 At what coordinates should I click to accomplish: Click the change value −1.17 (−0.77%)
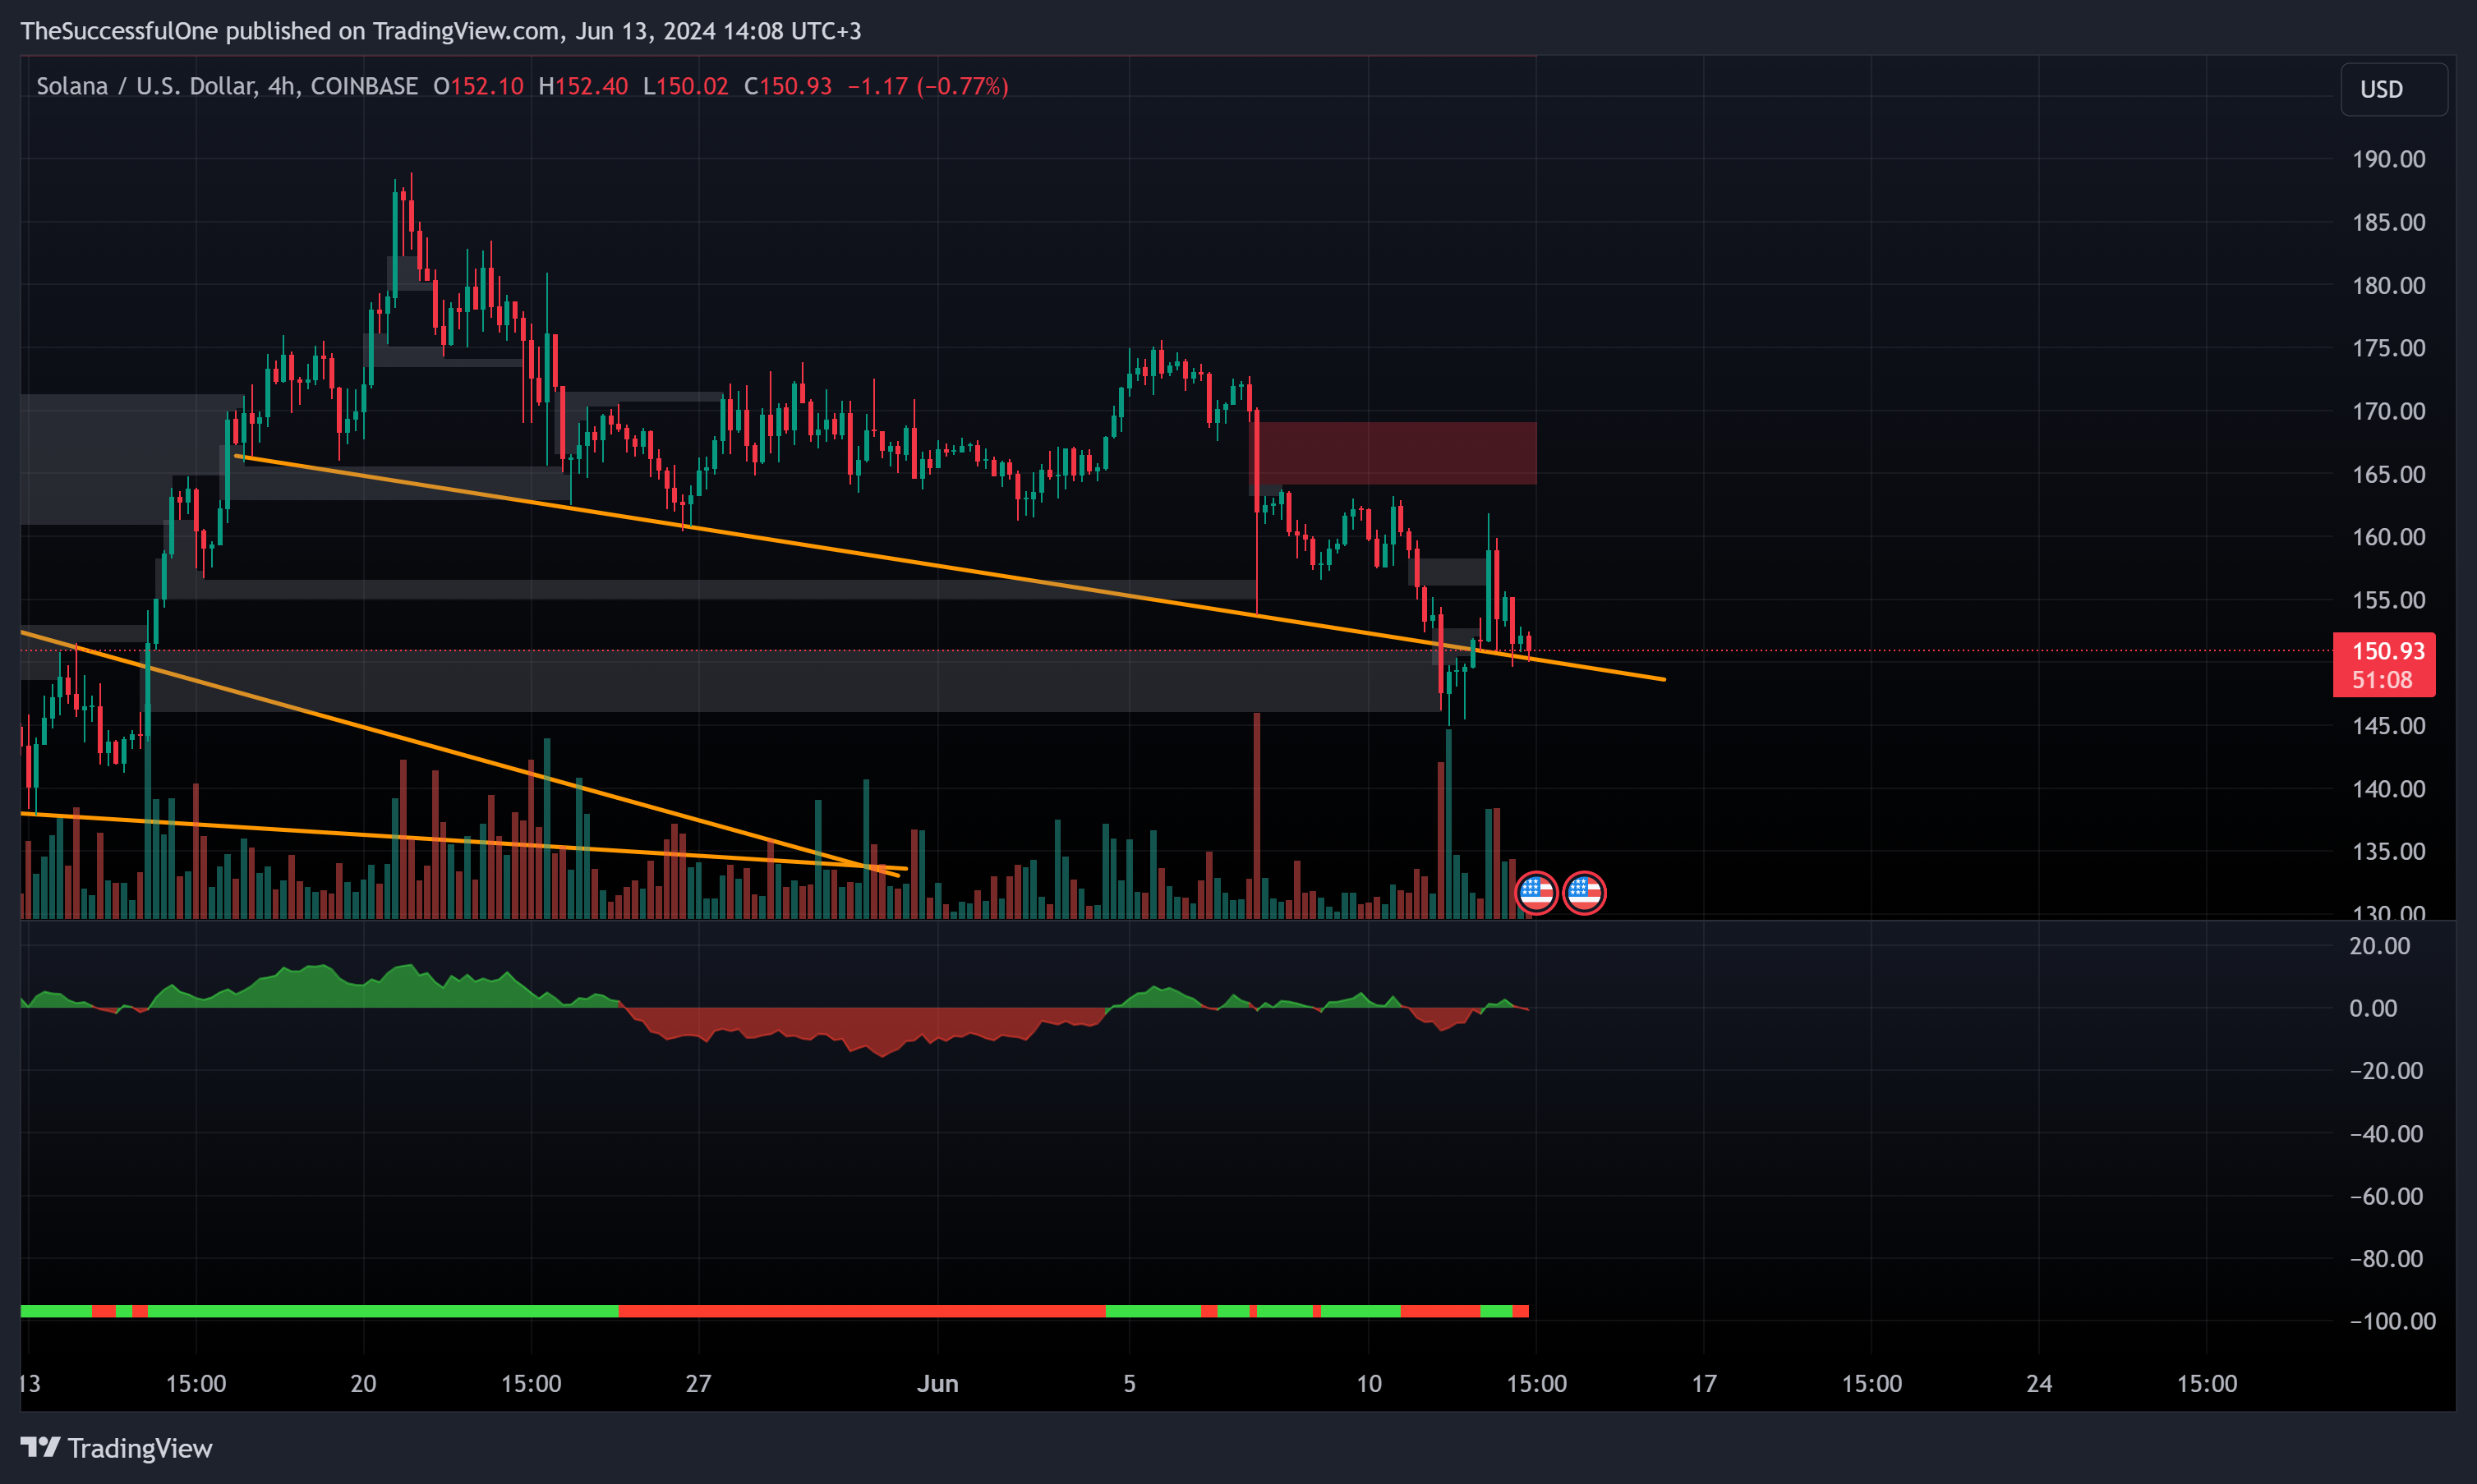point(928,86)
